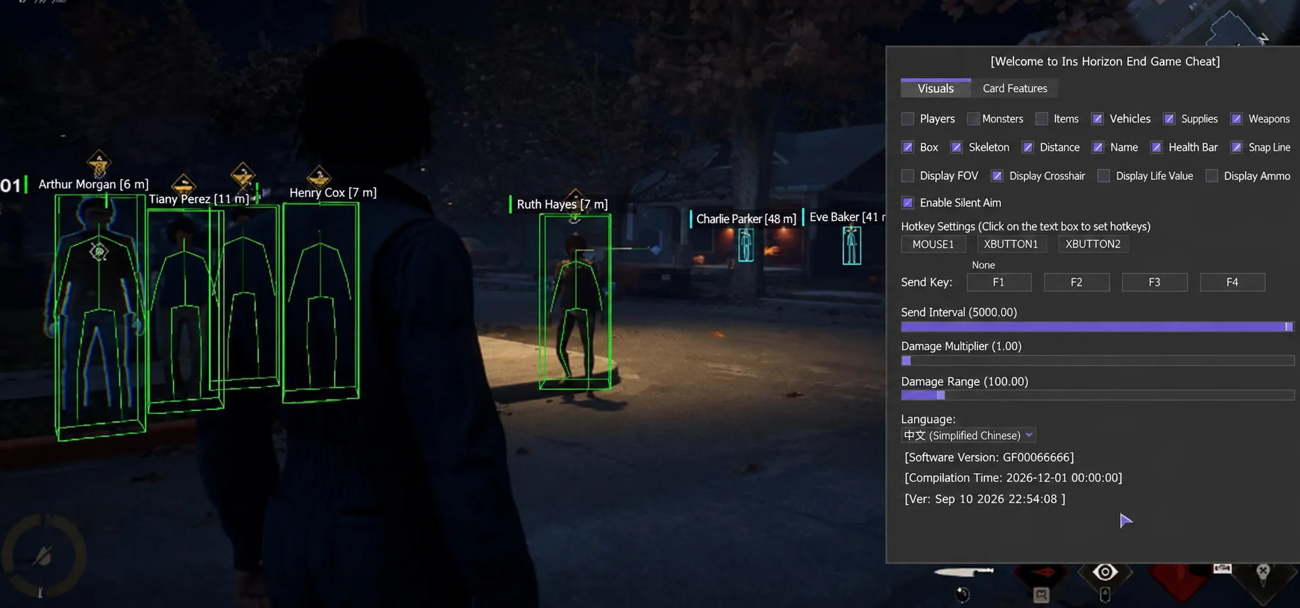Click the mouse hint icon below the knife
Screen dimensions: 1300x608
962,594
